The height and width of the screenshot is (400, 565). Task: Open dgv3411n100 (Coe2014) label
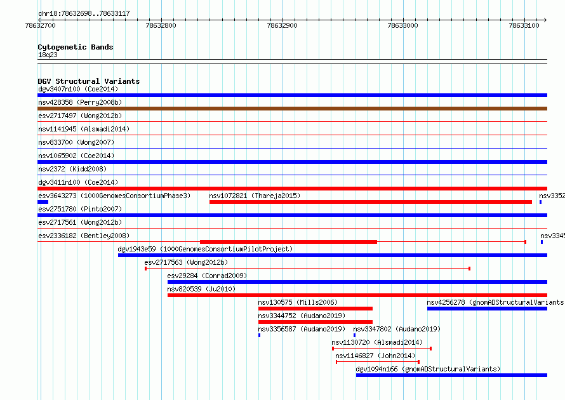point(78,182)
